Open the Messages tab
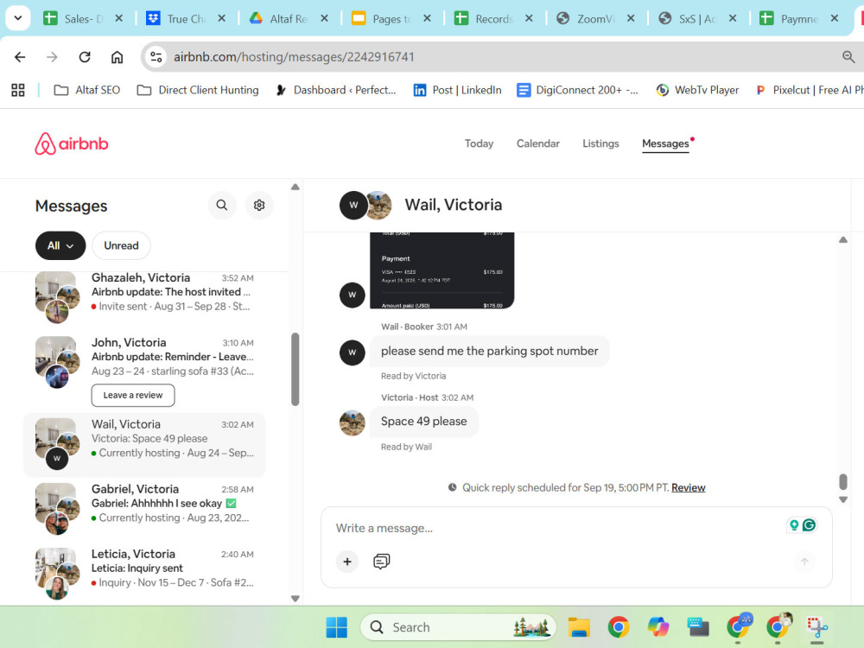Screen dimensions: 864x648 click(665, 143)
